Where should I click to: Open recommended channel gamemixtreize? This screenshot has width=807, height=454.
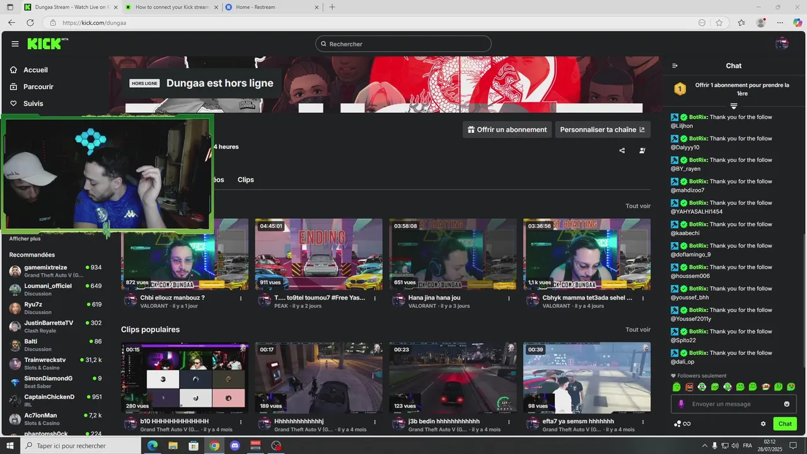tap(55, 271)
